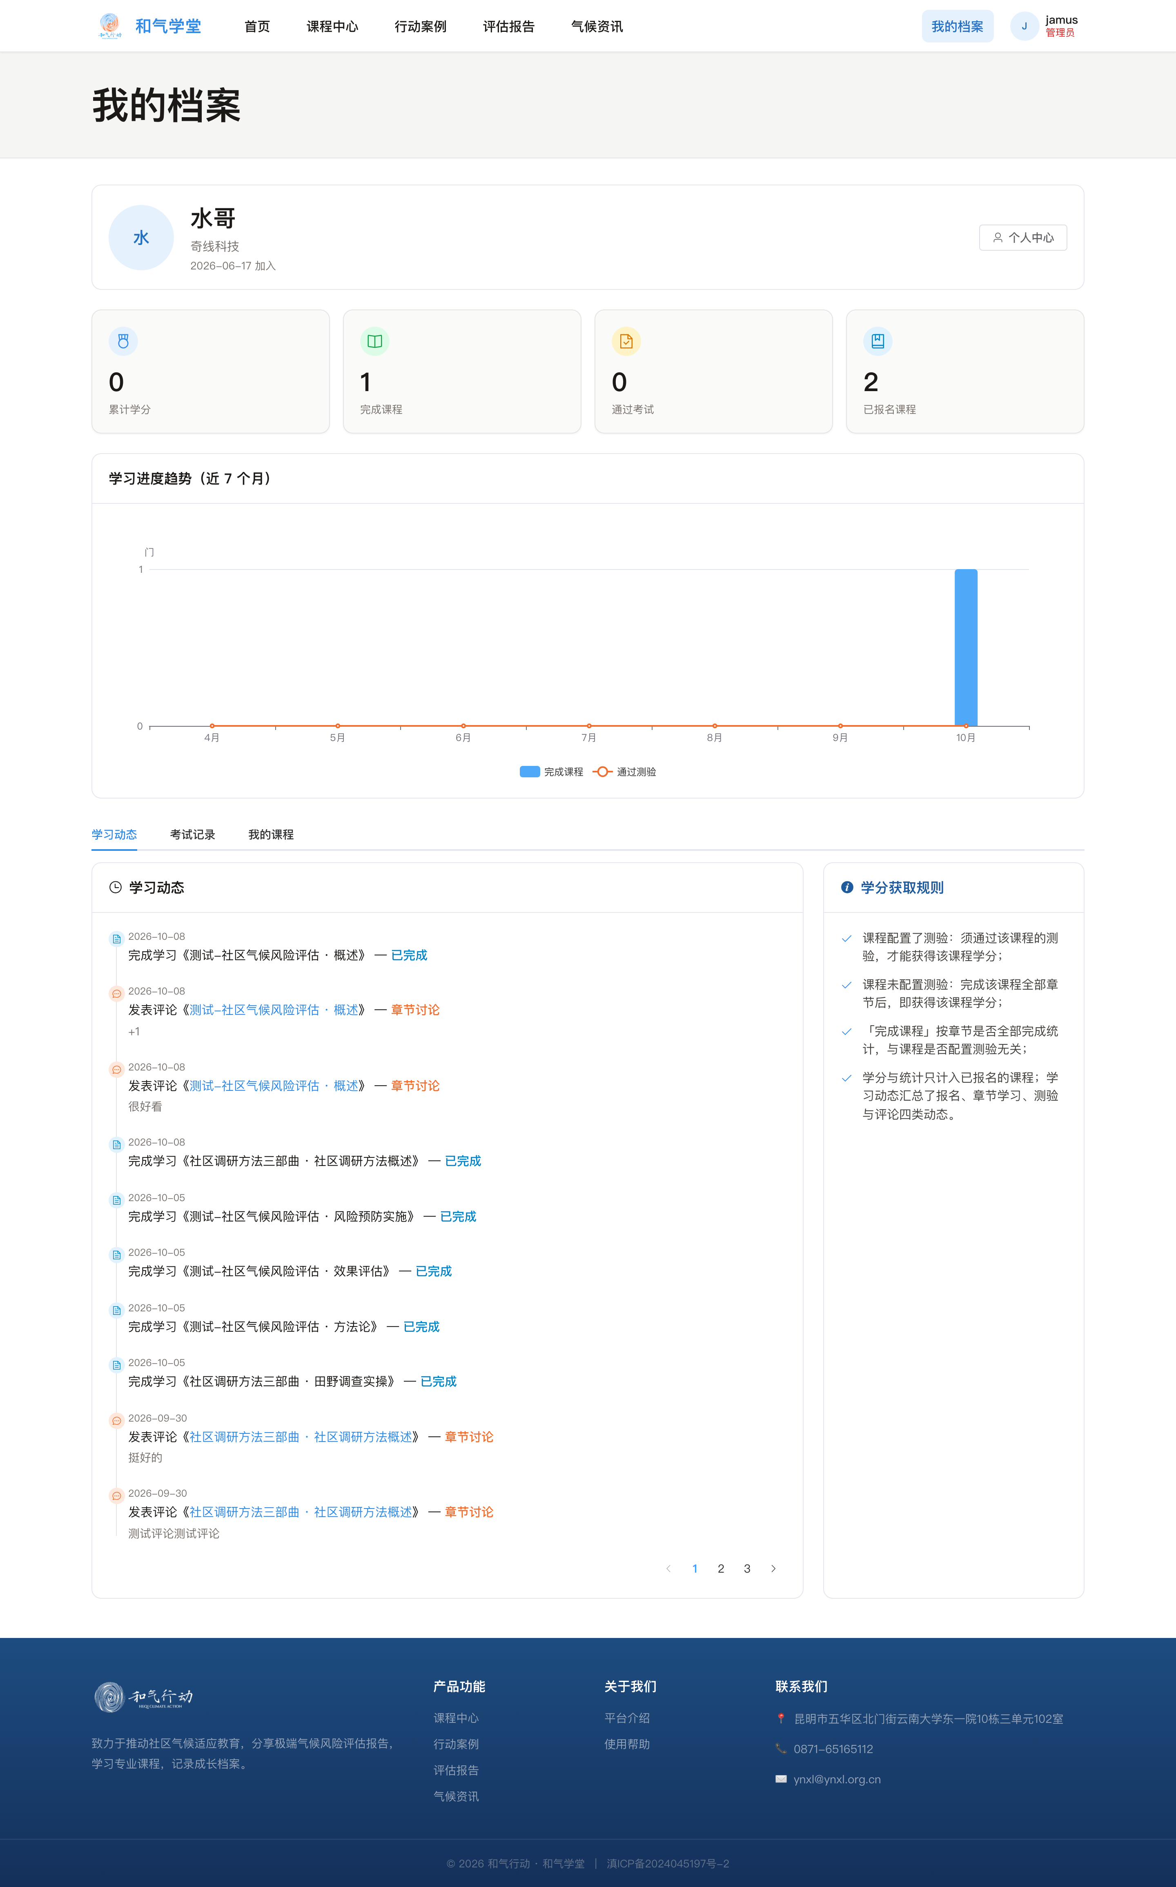The width and height of the screenshot is (1176, 1887).
Task: Click the 我的档案 button in header
Action: point(958,26)
